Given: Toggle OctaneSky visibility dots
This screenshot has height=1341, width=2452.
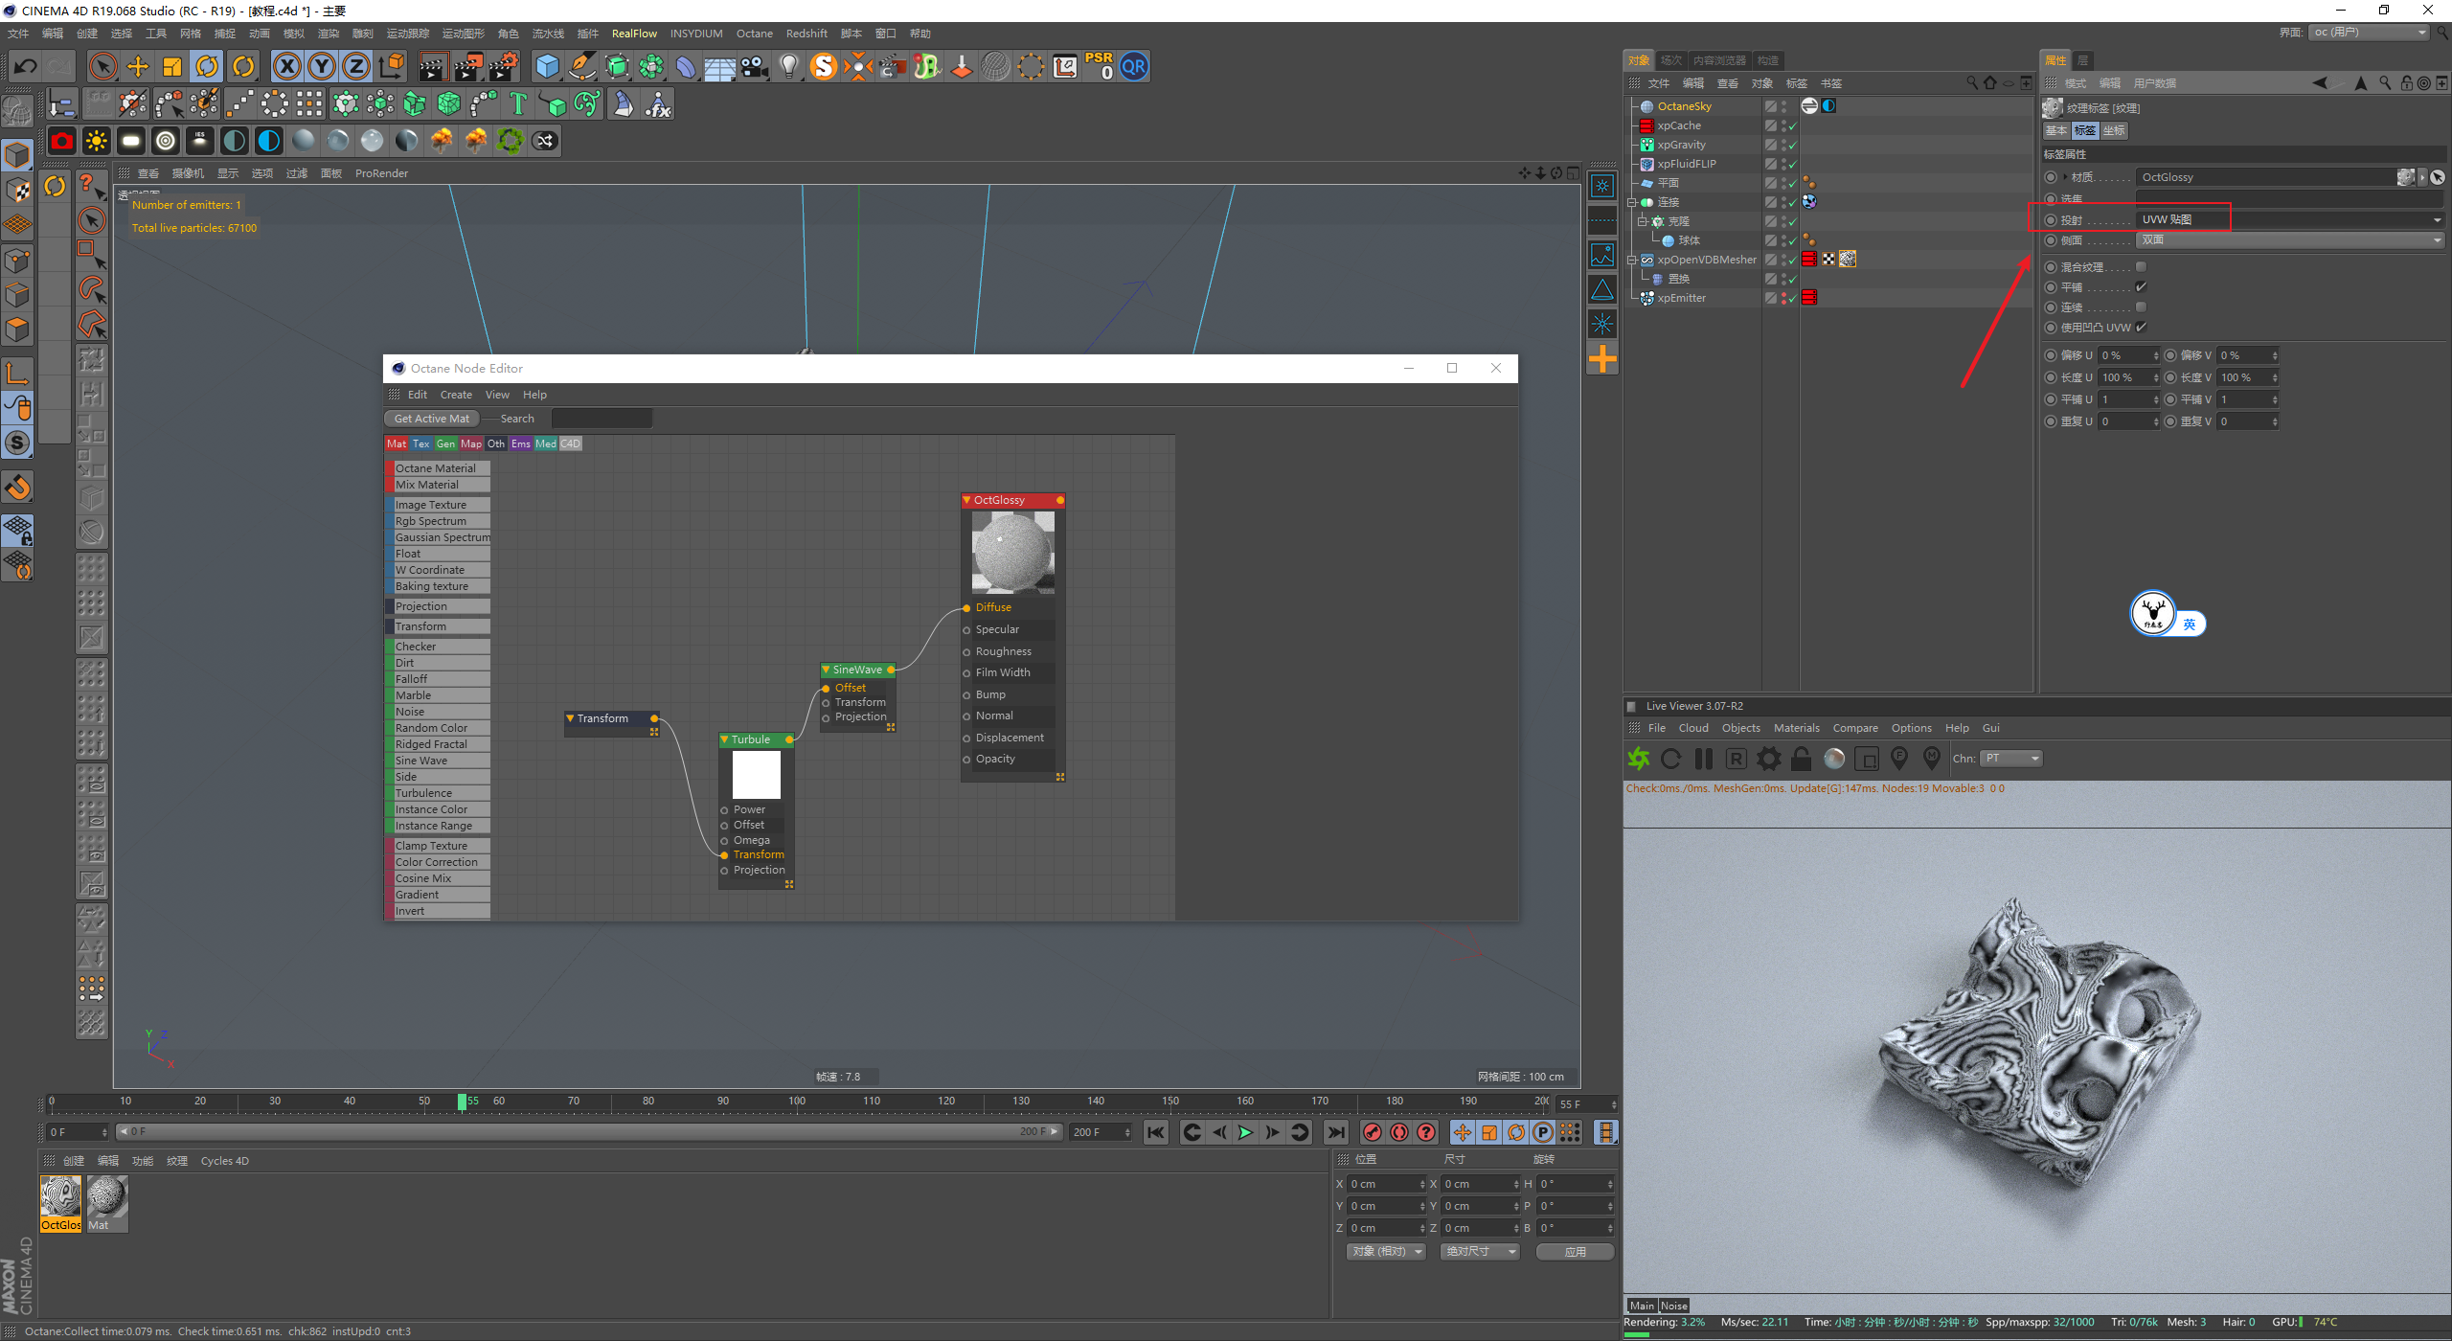Looking at the screenshot, I should [x=1783, y=106].
